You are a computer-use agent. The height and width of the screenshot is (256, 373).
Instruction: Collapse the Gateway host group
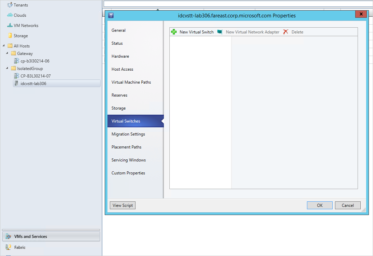pyautogui.click(x=7, y=53)
